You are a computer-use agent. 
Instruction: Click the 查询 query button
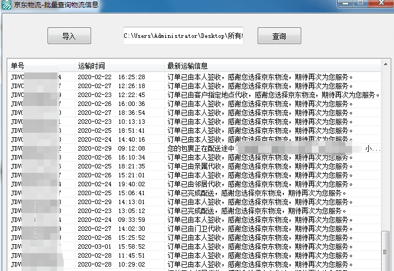pyautogui.click(x=279, y=36)
